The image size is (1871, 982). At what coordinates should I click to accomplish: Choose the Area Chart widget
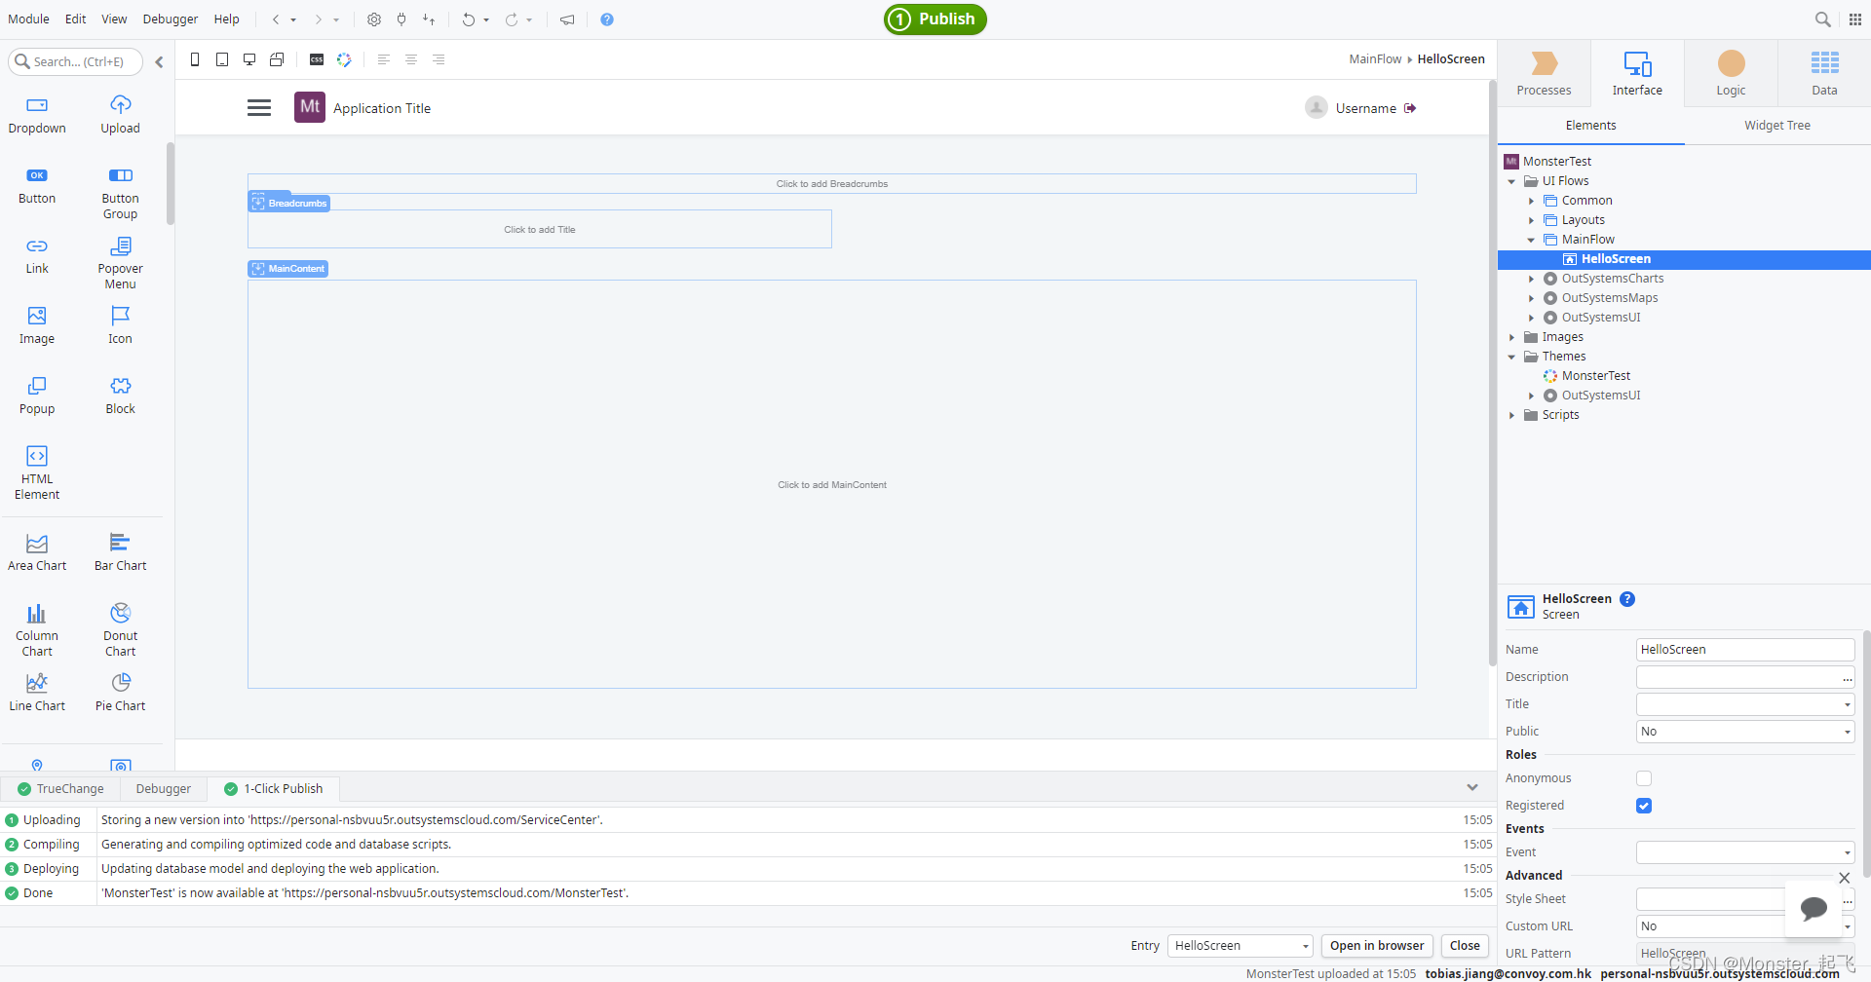pos(37,552)
